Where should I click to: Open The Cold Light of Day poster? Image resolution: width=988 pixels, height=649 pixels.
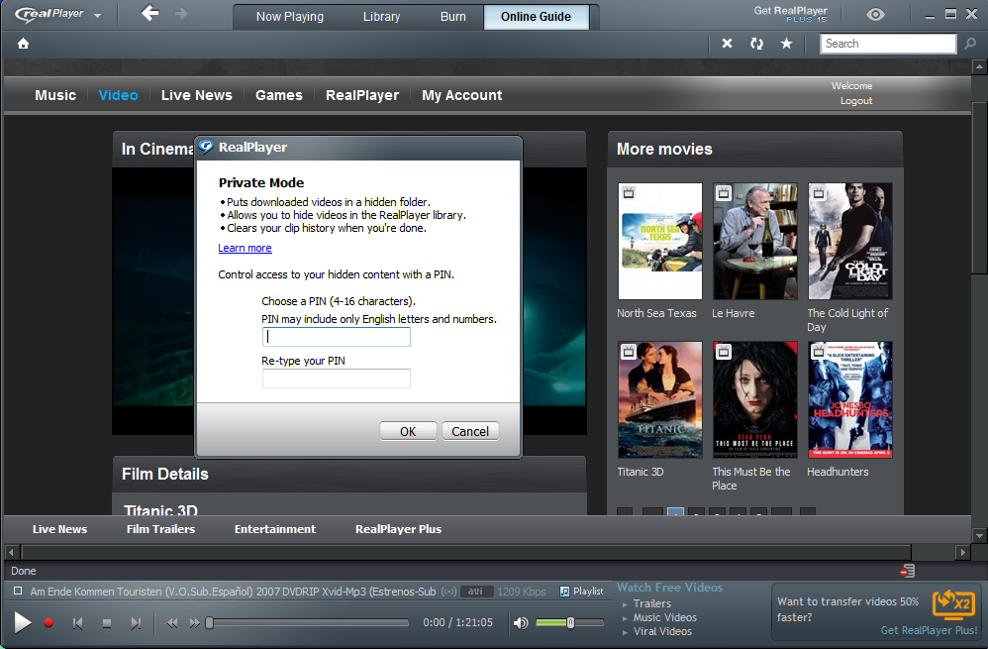tap(850, 242)
